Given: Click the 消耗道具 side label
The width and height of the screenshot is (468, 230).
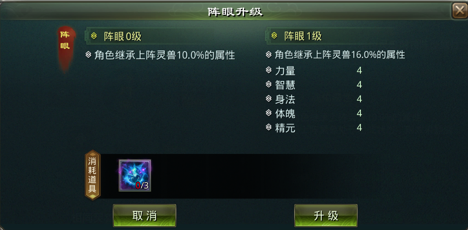Looking at the screenshot, I should tap(93, 175).
